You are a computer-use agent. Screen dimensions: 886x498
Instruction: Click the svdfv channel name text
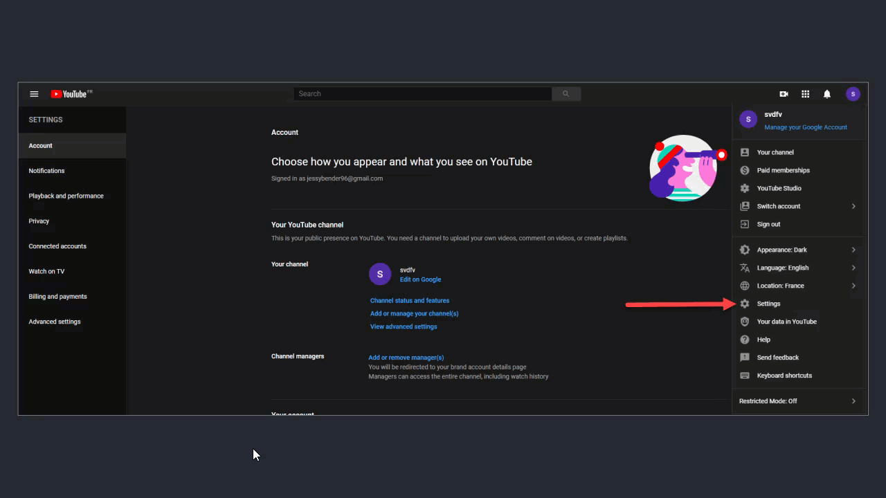(408, 270)
